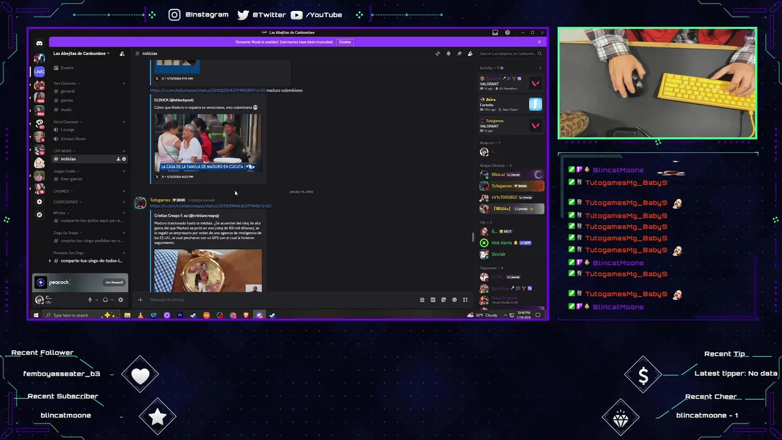Open Discover servers icon
This screenshot has width=782, height=440.
point(39,215)
